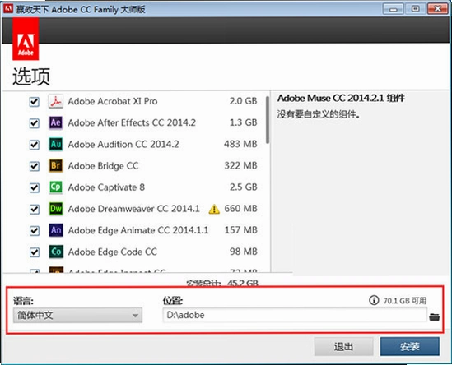
Task: Select Adobe Audition CC 2014.2 text
Action: 123,144
